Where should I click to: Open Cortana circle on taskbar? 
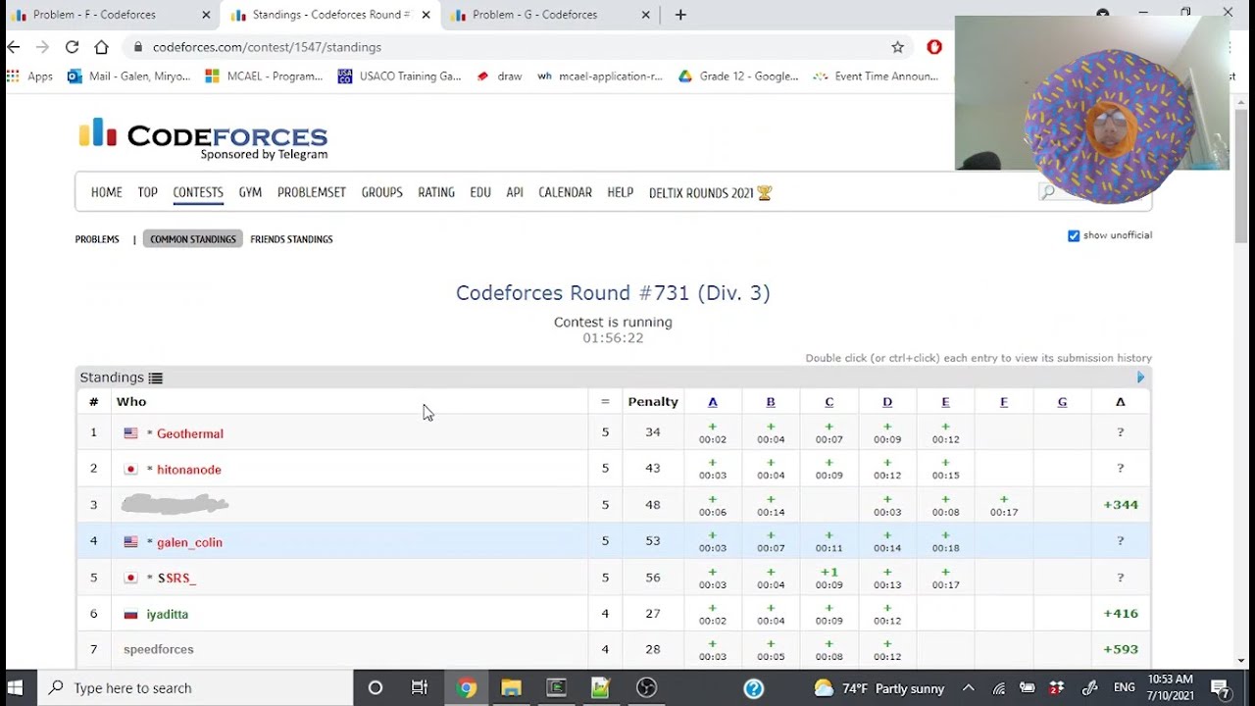coord(375,687)
